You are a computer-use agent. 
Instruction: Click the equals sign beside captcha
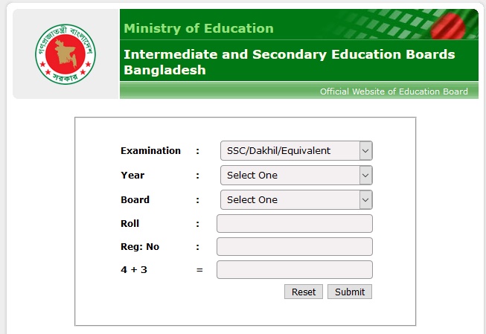pos(199,270)
